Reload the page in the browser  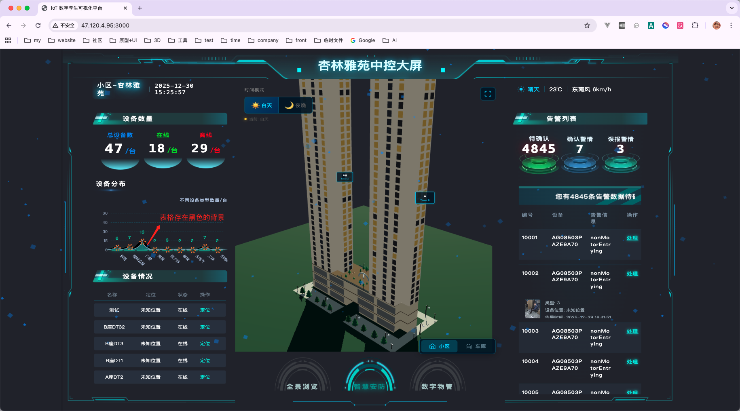(x=38, y=25)
